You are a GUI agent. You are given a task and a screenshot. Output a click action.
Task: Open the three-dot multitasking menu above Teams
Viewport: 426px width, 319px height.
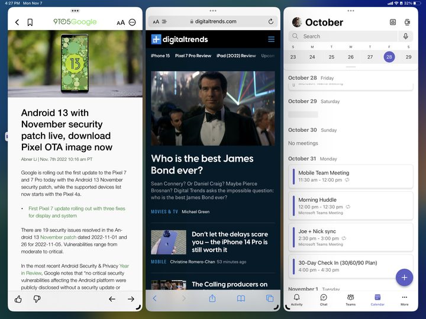pyautogui.click(x=351, y=11)
